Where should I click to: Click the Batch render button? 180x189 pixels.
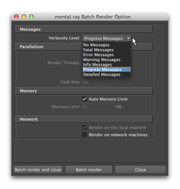pyautogui.click(x=89, y=170)
